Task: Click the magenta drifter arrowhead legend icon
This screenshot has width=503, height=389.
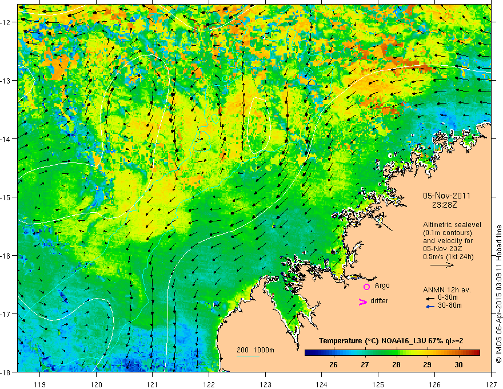Action: [x=363, y=301]
